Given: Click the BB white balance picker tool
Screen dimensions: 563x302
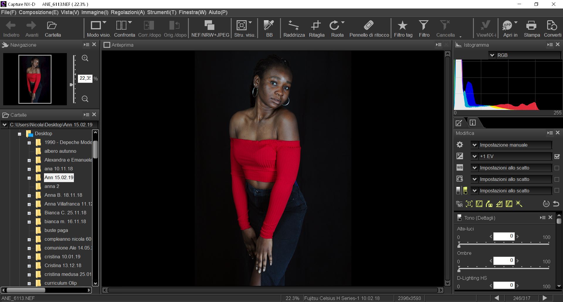Looking at the screenshot, I should (x=269, y=28).
